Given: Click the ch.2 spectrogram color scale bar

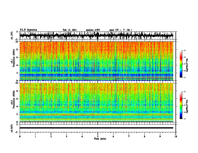Looking at the screenshot, I should point(181,105).
